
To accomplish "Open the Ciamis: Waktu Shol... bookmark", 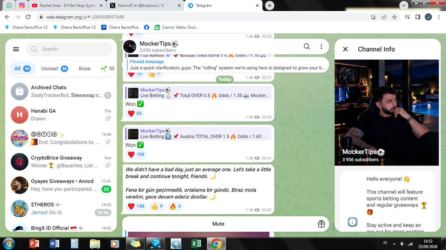I will pos(176,27).
